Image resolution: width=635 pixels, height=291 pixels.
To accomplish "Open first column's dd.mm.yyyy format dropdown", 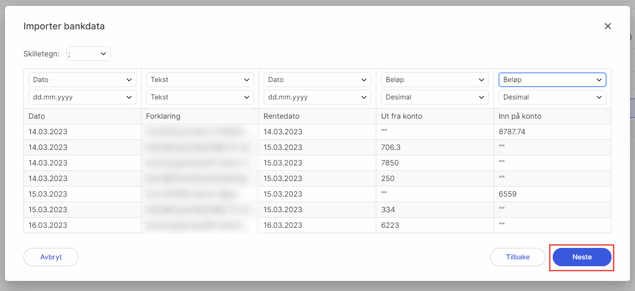I will point(82,97).
